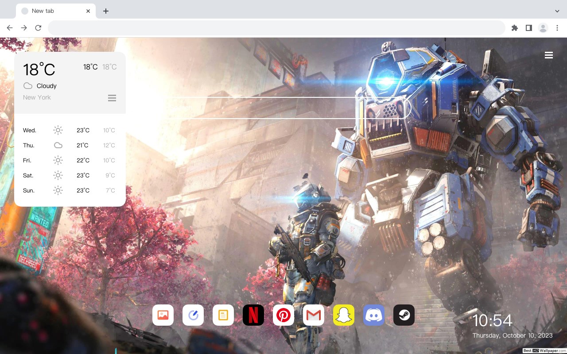
Task: Open the Discord shortcut
Action: pos(374,315)
